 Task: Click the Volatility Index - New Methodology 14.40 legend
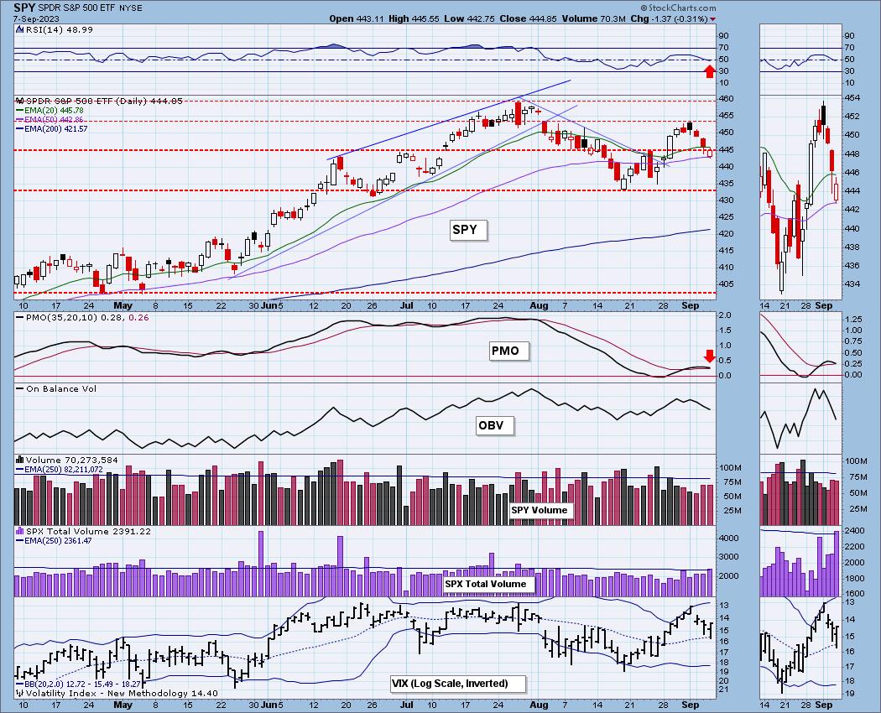[122, 694]
